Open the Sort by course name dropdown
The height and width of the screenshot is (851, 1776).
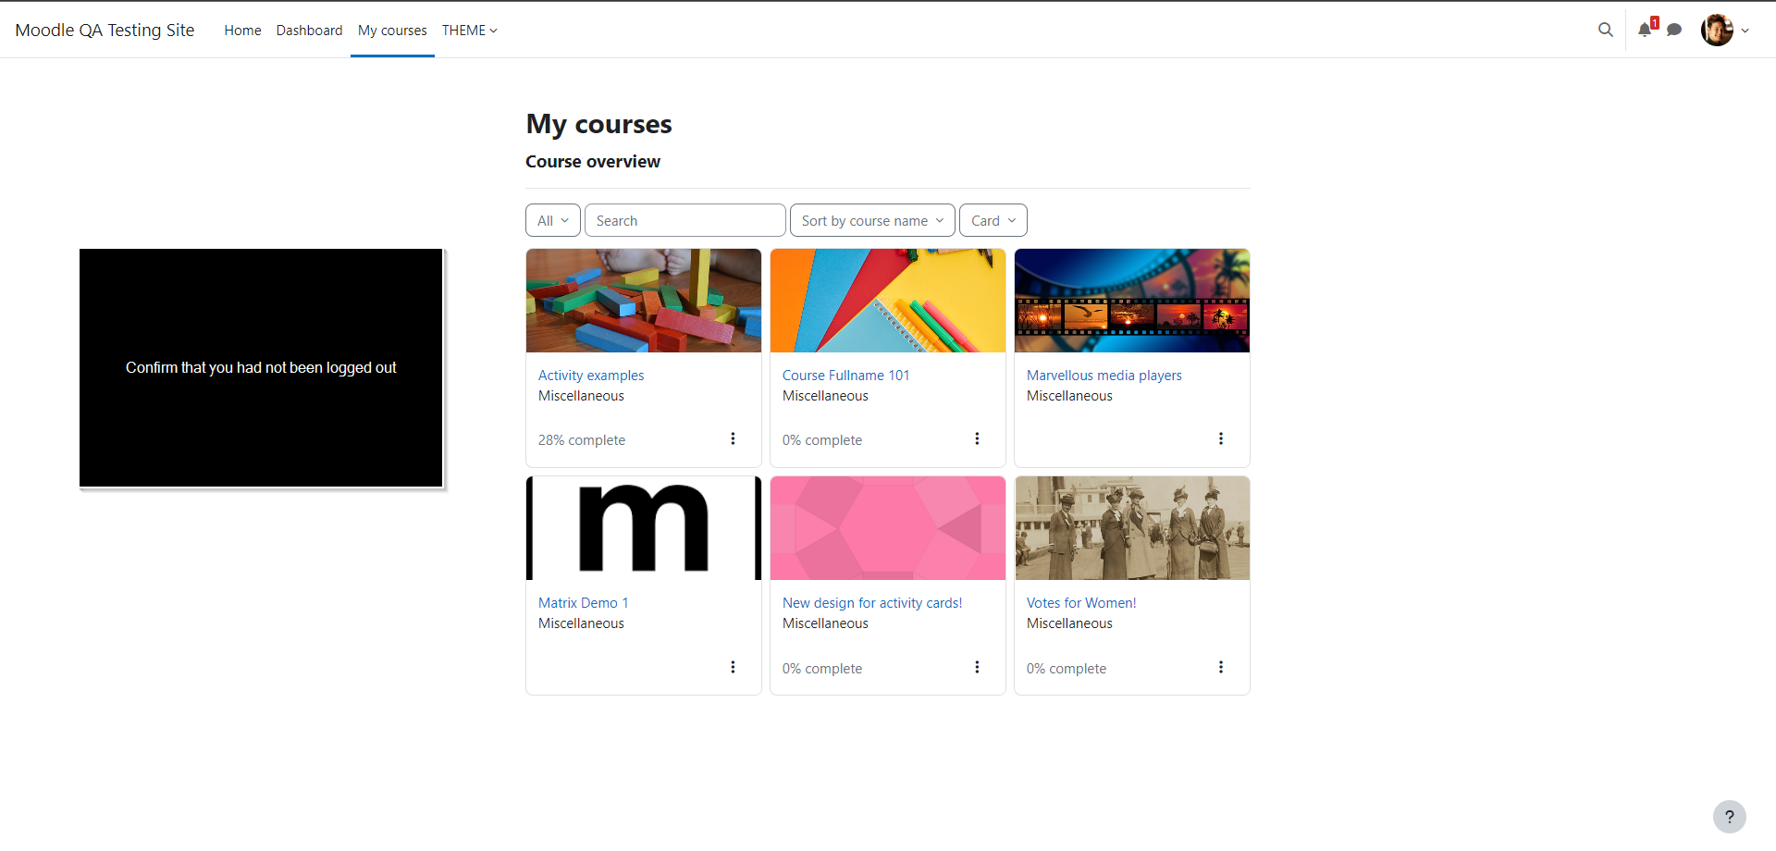point(872,220)
